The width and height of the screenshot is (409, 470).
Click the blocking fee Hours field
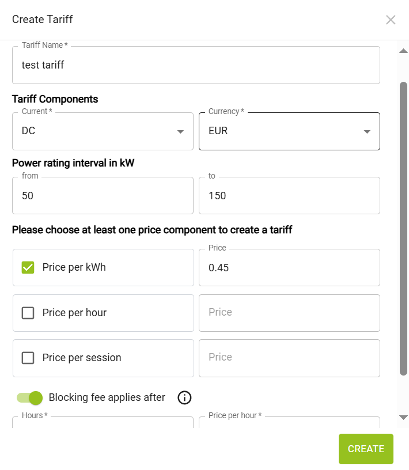(103, 422)
